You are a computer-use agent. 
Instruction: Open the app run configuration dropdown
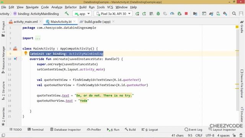click(82, 14)
